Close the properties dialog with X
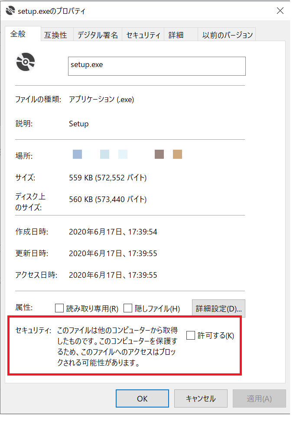 pos(280,10)
